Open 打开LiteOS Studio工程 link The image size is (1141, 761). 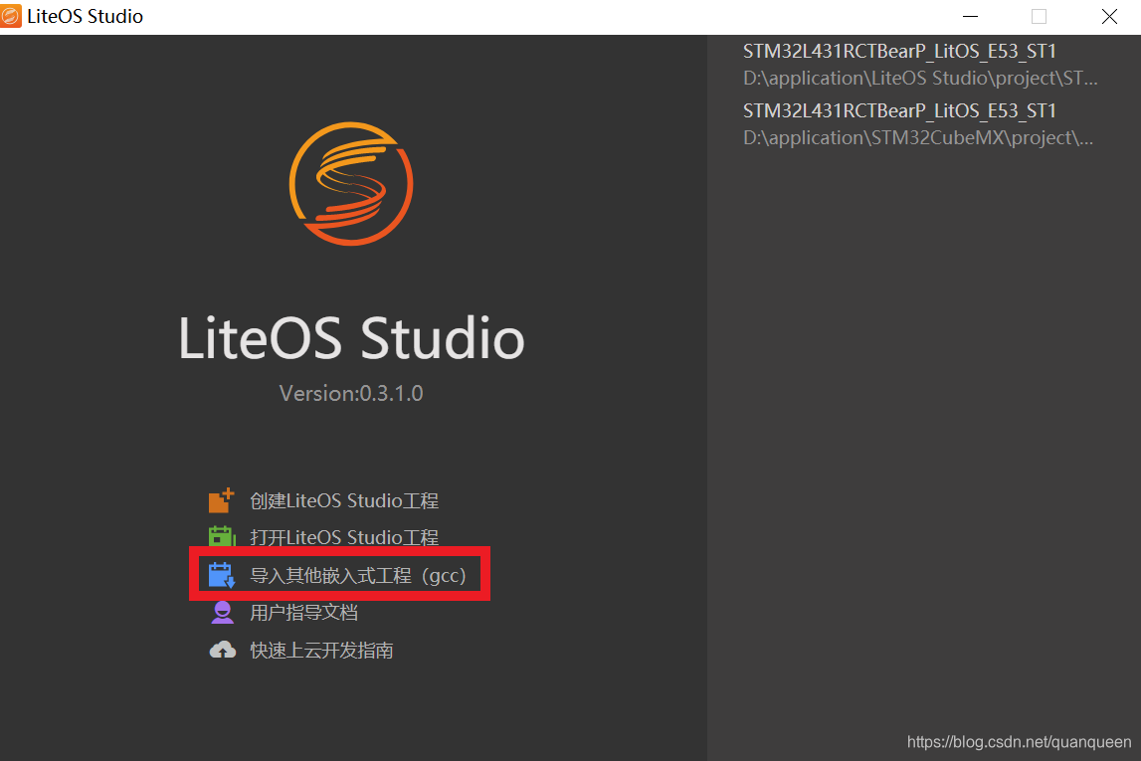pyautogui.click(x=344, y=537)
